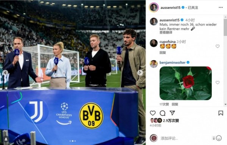Click the comment box stepper arrows
This screenshot has width=227, height=145.
tap(214, 138)
